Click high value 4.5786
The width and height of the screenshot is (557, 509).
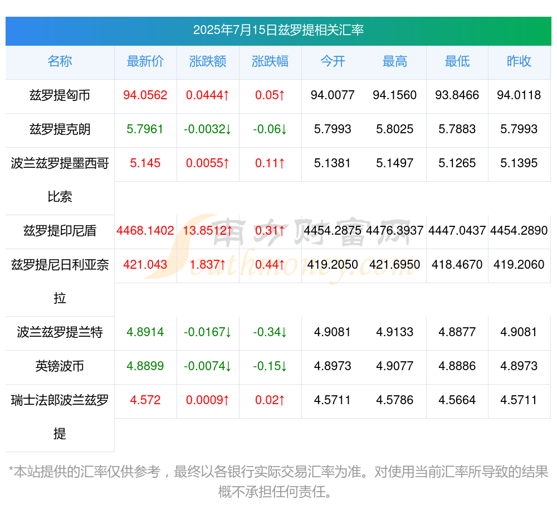click(x=395, y=400)
